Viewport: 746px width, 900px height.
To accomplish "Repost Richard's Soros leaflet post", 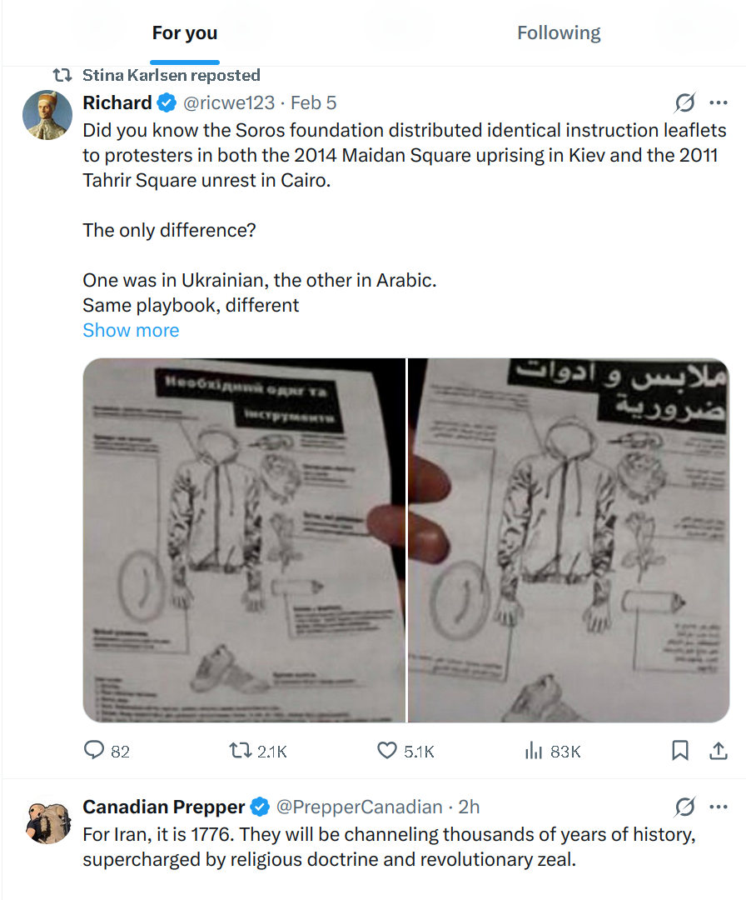I will (257, 751).
